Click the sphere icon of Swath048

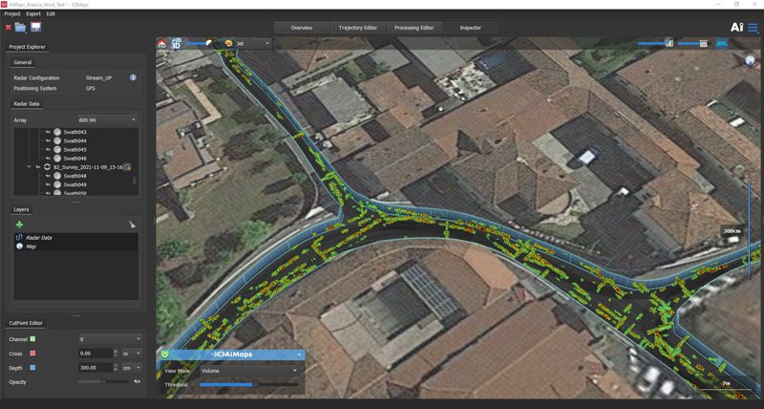click(57, 176)
